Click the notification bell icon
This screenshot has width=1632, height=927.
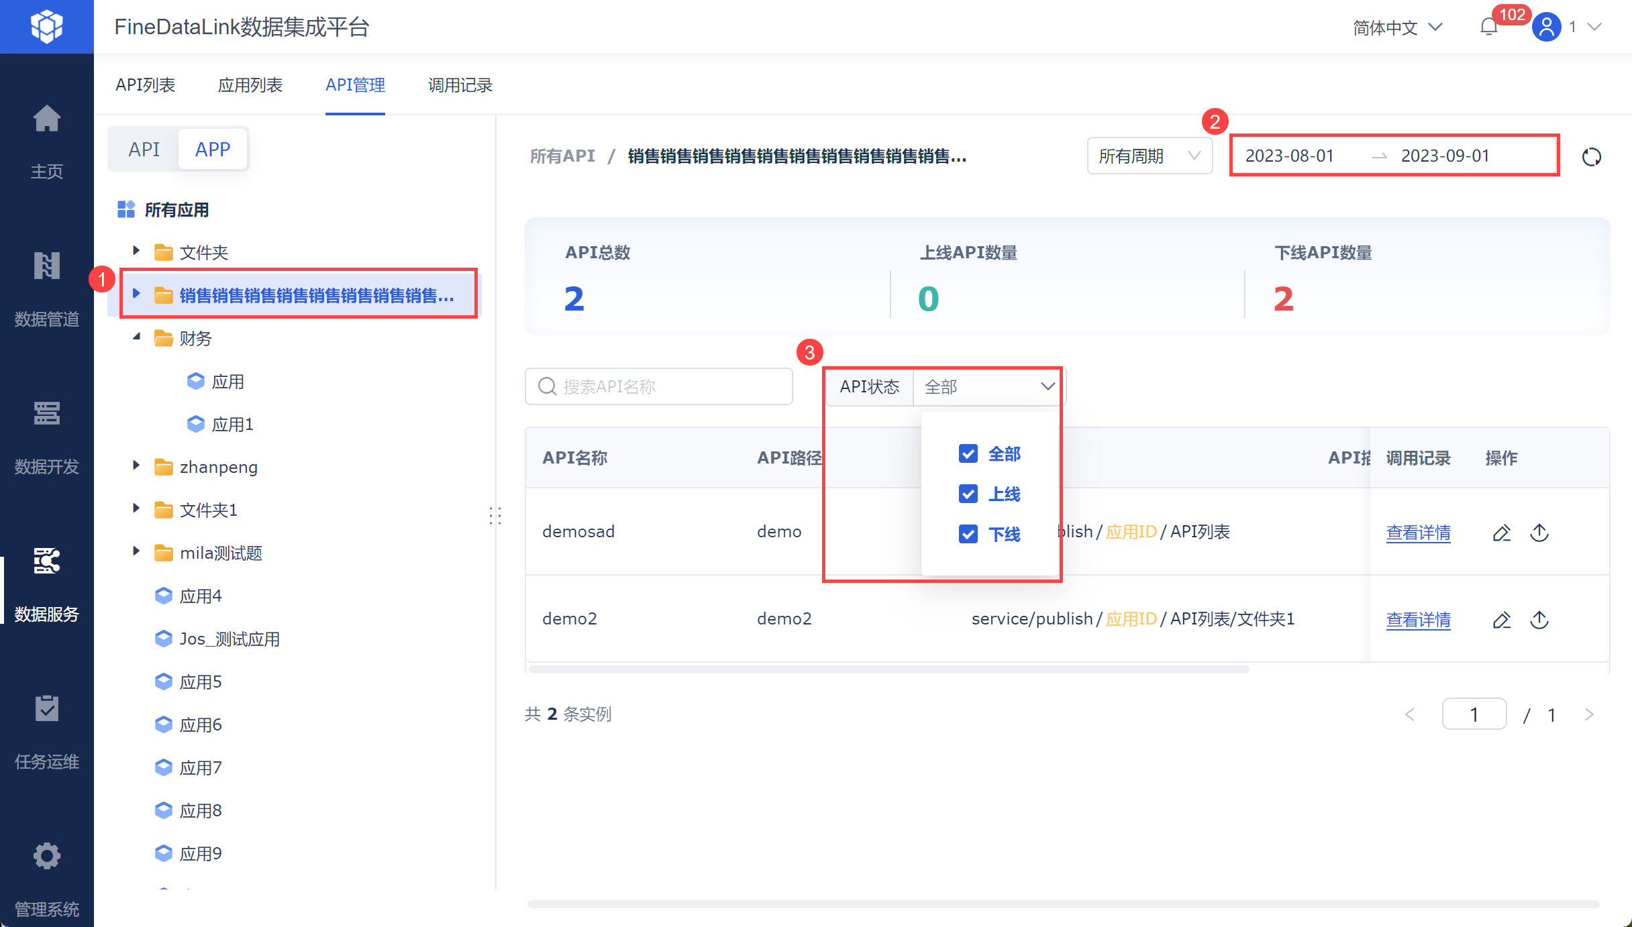(1488, 28)
